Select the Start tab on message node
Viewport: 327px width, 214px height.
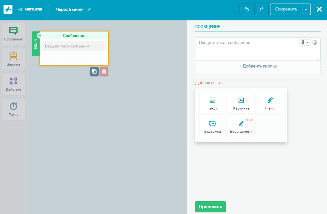[36, 44]
